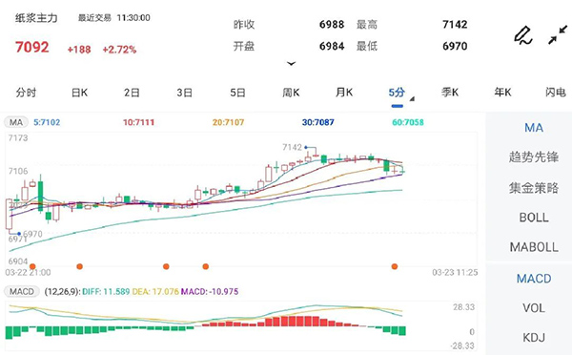Screen dimensions: 572x355
Task: Select the 趋势先锋 indicator
Action: click(x=534, y=157)
